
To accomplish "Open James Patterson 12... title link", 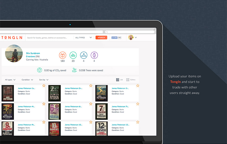I will [x=121, y=125].
